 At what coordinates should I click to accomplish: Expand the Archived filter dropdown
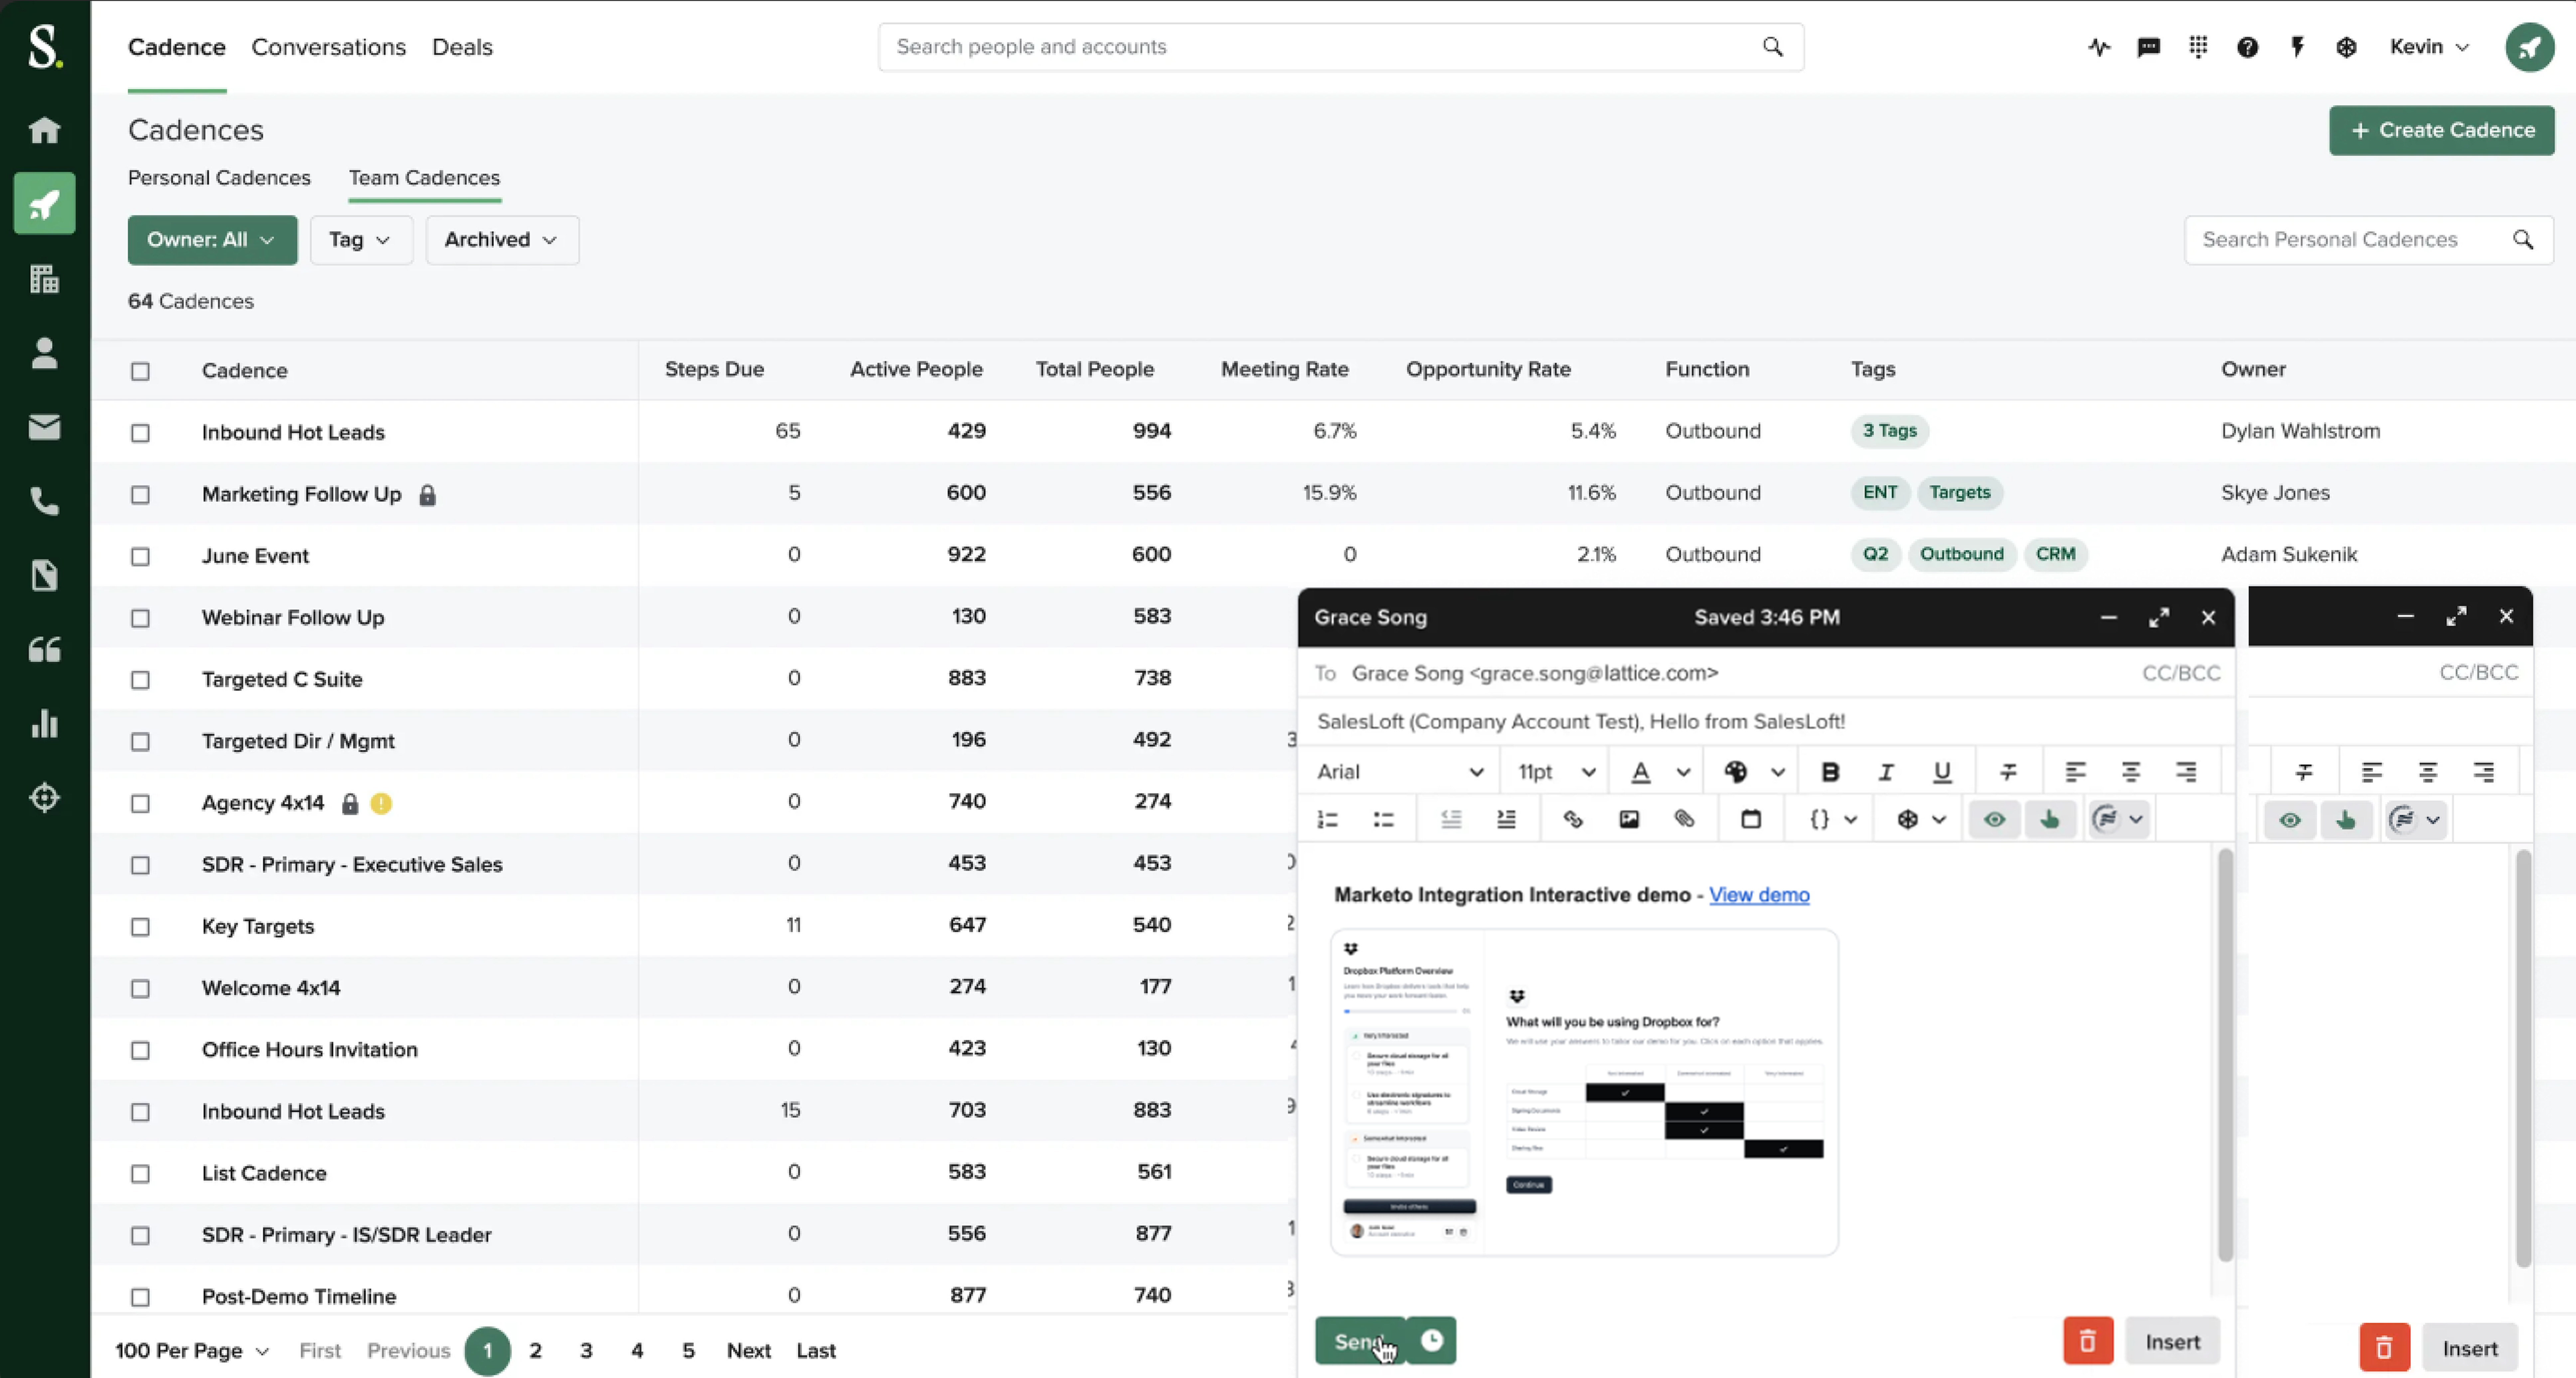point(501,240)
